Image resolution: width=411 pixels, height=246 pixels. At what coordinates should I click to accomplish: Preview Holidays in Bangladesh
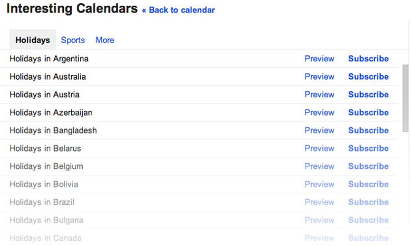coord(319,130)
